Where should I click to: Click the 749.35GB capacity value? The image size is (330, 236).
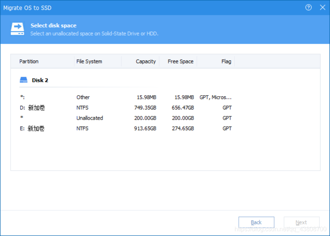145,108
